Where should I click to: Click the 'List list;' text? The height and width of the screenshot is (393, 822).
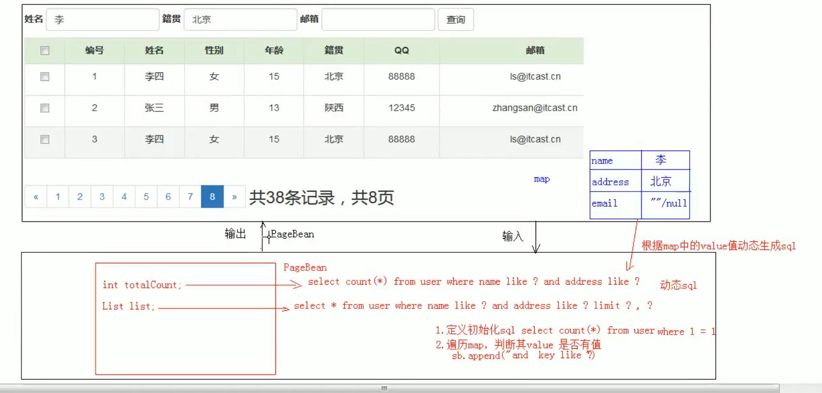(x=128, y=306)
